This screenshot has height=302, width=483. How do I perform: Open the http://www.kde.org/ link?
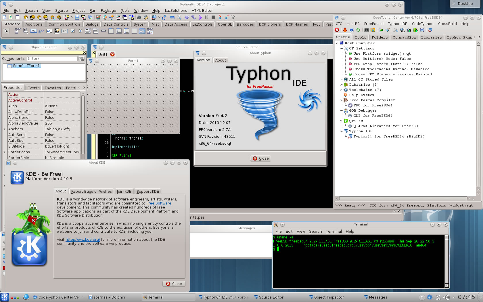[83, 239]
